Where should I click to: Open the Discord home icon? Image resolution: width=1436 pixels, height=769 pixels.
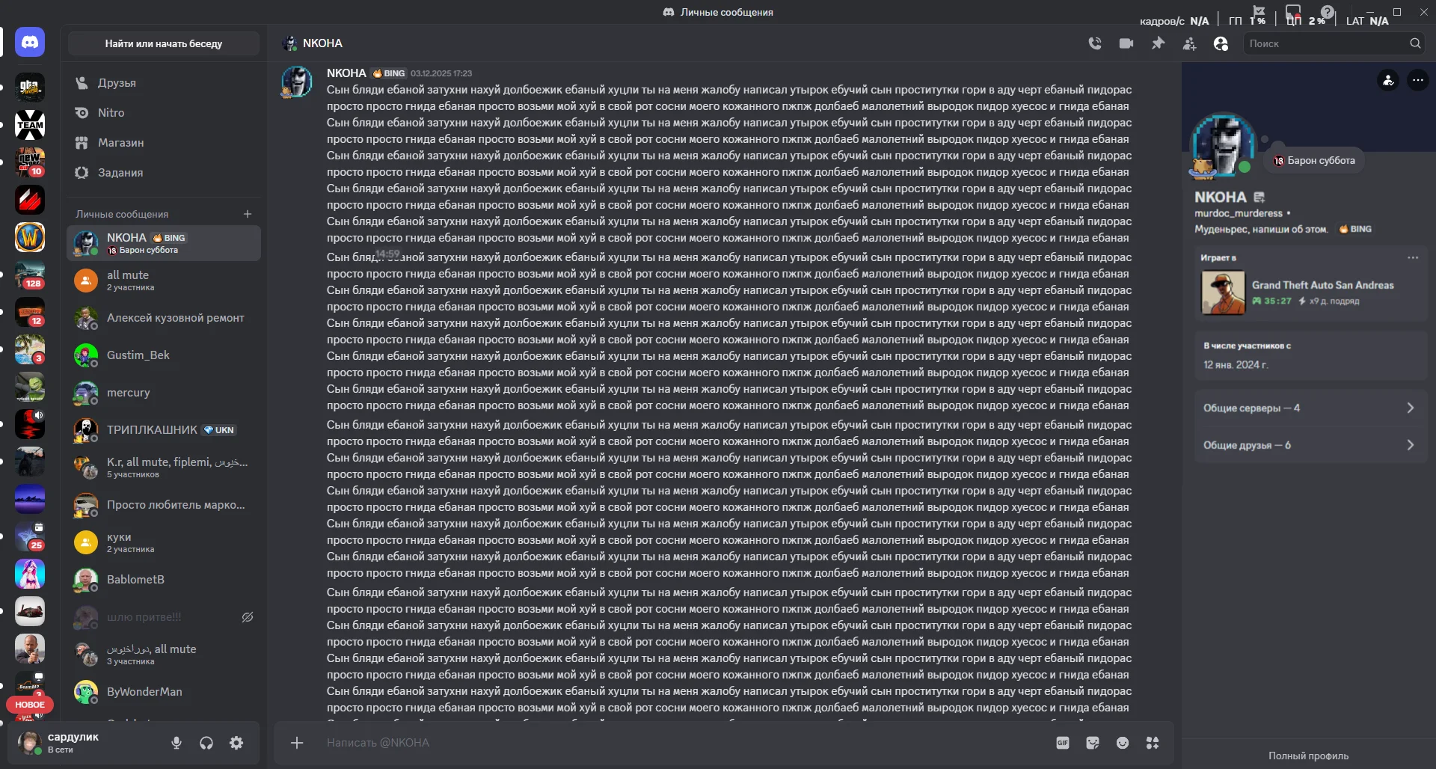30,42
